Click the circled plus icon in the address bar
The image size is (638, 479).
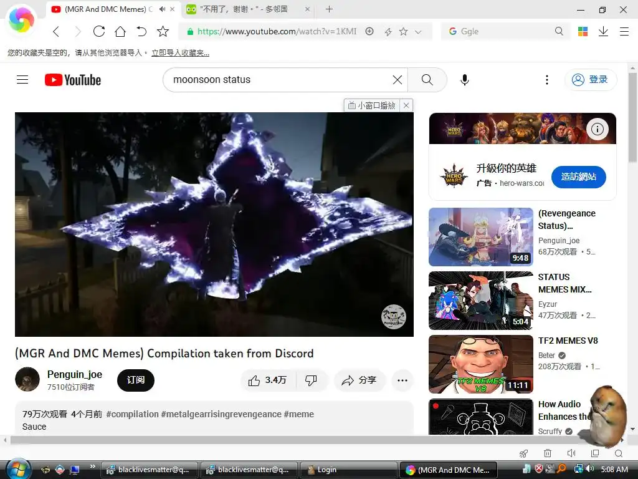pos(369,31)
